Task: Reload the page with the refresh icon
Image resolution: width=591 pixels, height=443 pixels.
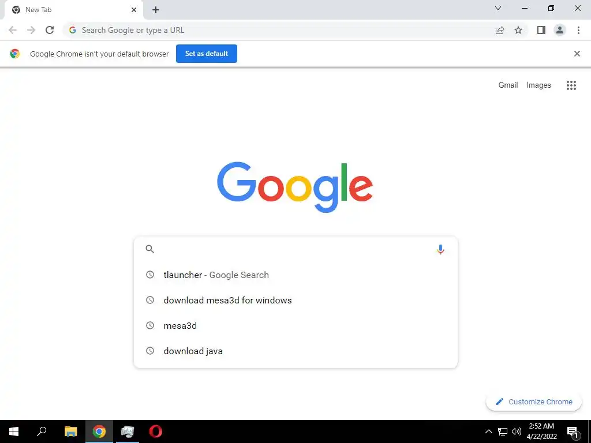Action: tap(50, 30)
